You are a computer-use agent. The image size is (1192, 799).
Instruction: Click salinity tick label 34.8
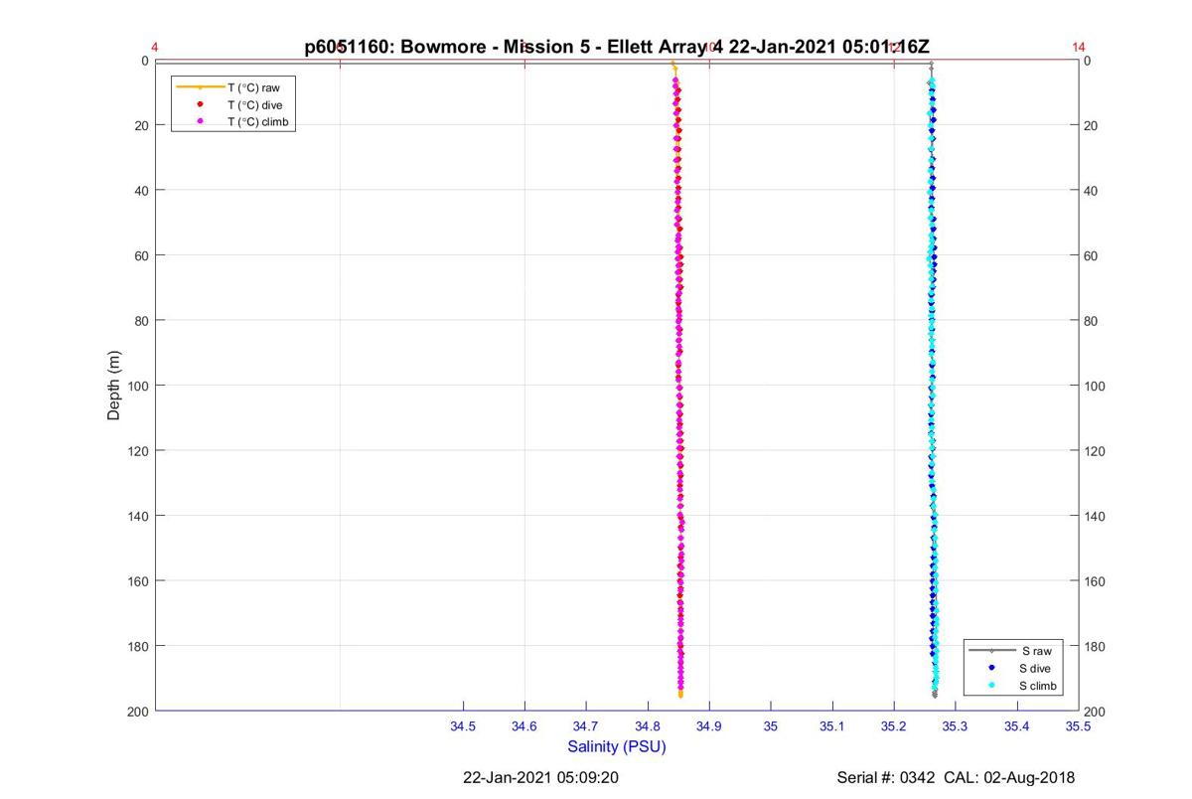click(x=648, y=727)
